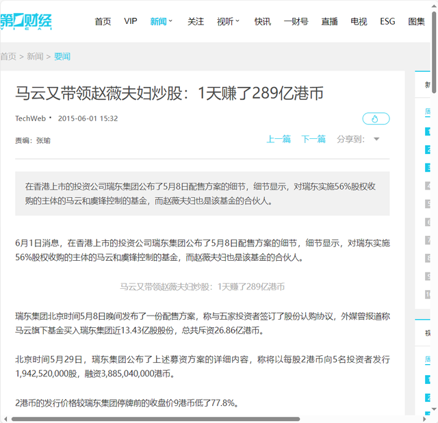This screenshot has height=423, width=438.
Task: Click the gray image caption text
Action: (203, 287)
